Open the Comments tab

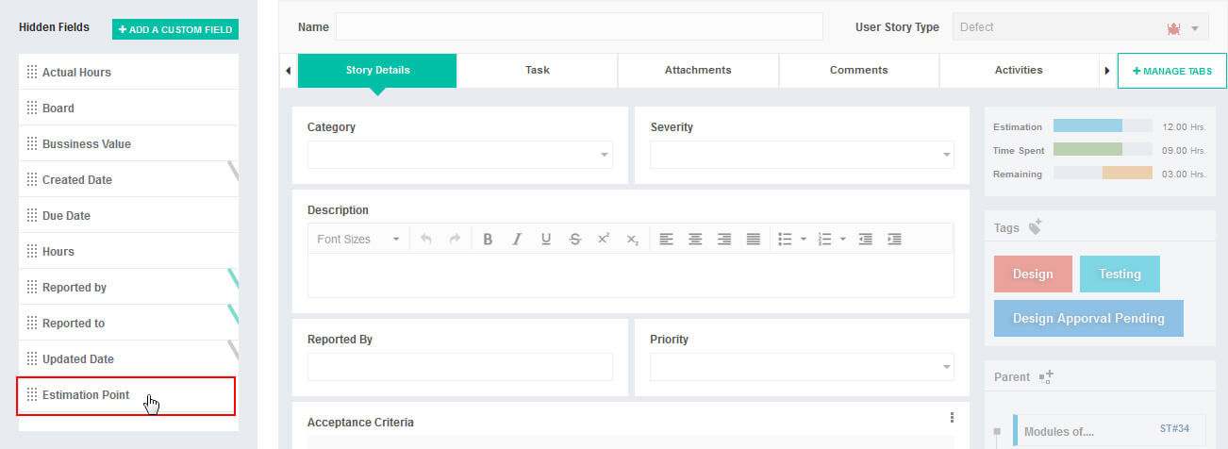click(858, 70)
